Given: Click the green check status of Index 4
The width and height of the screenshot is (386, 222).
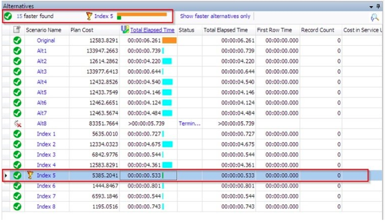Looking at the screenshot, I should point(17,165).
